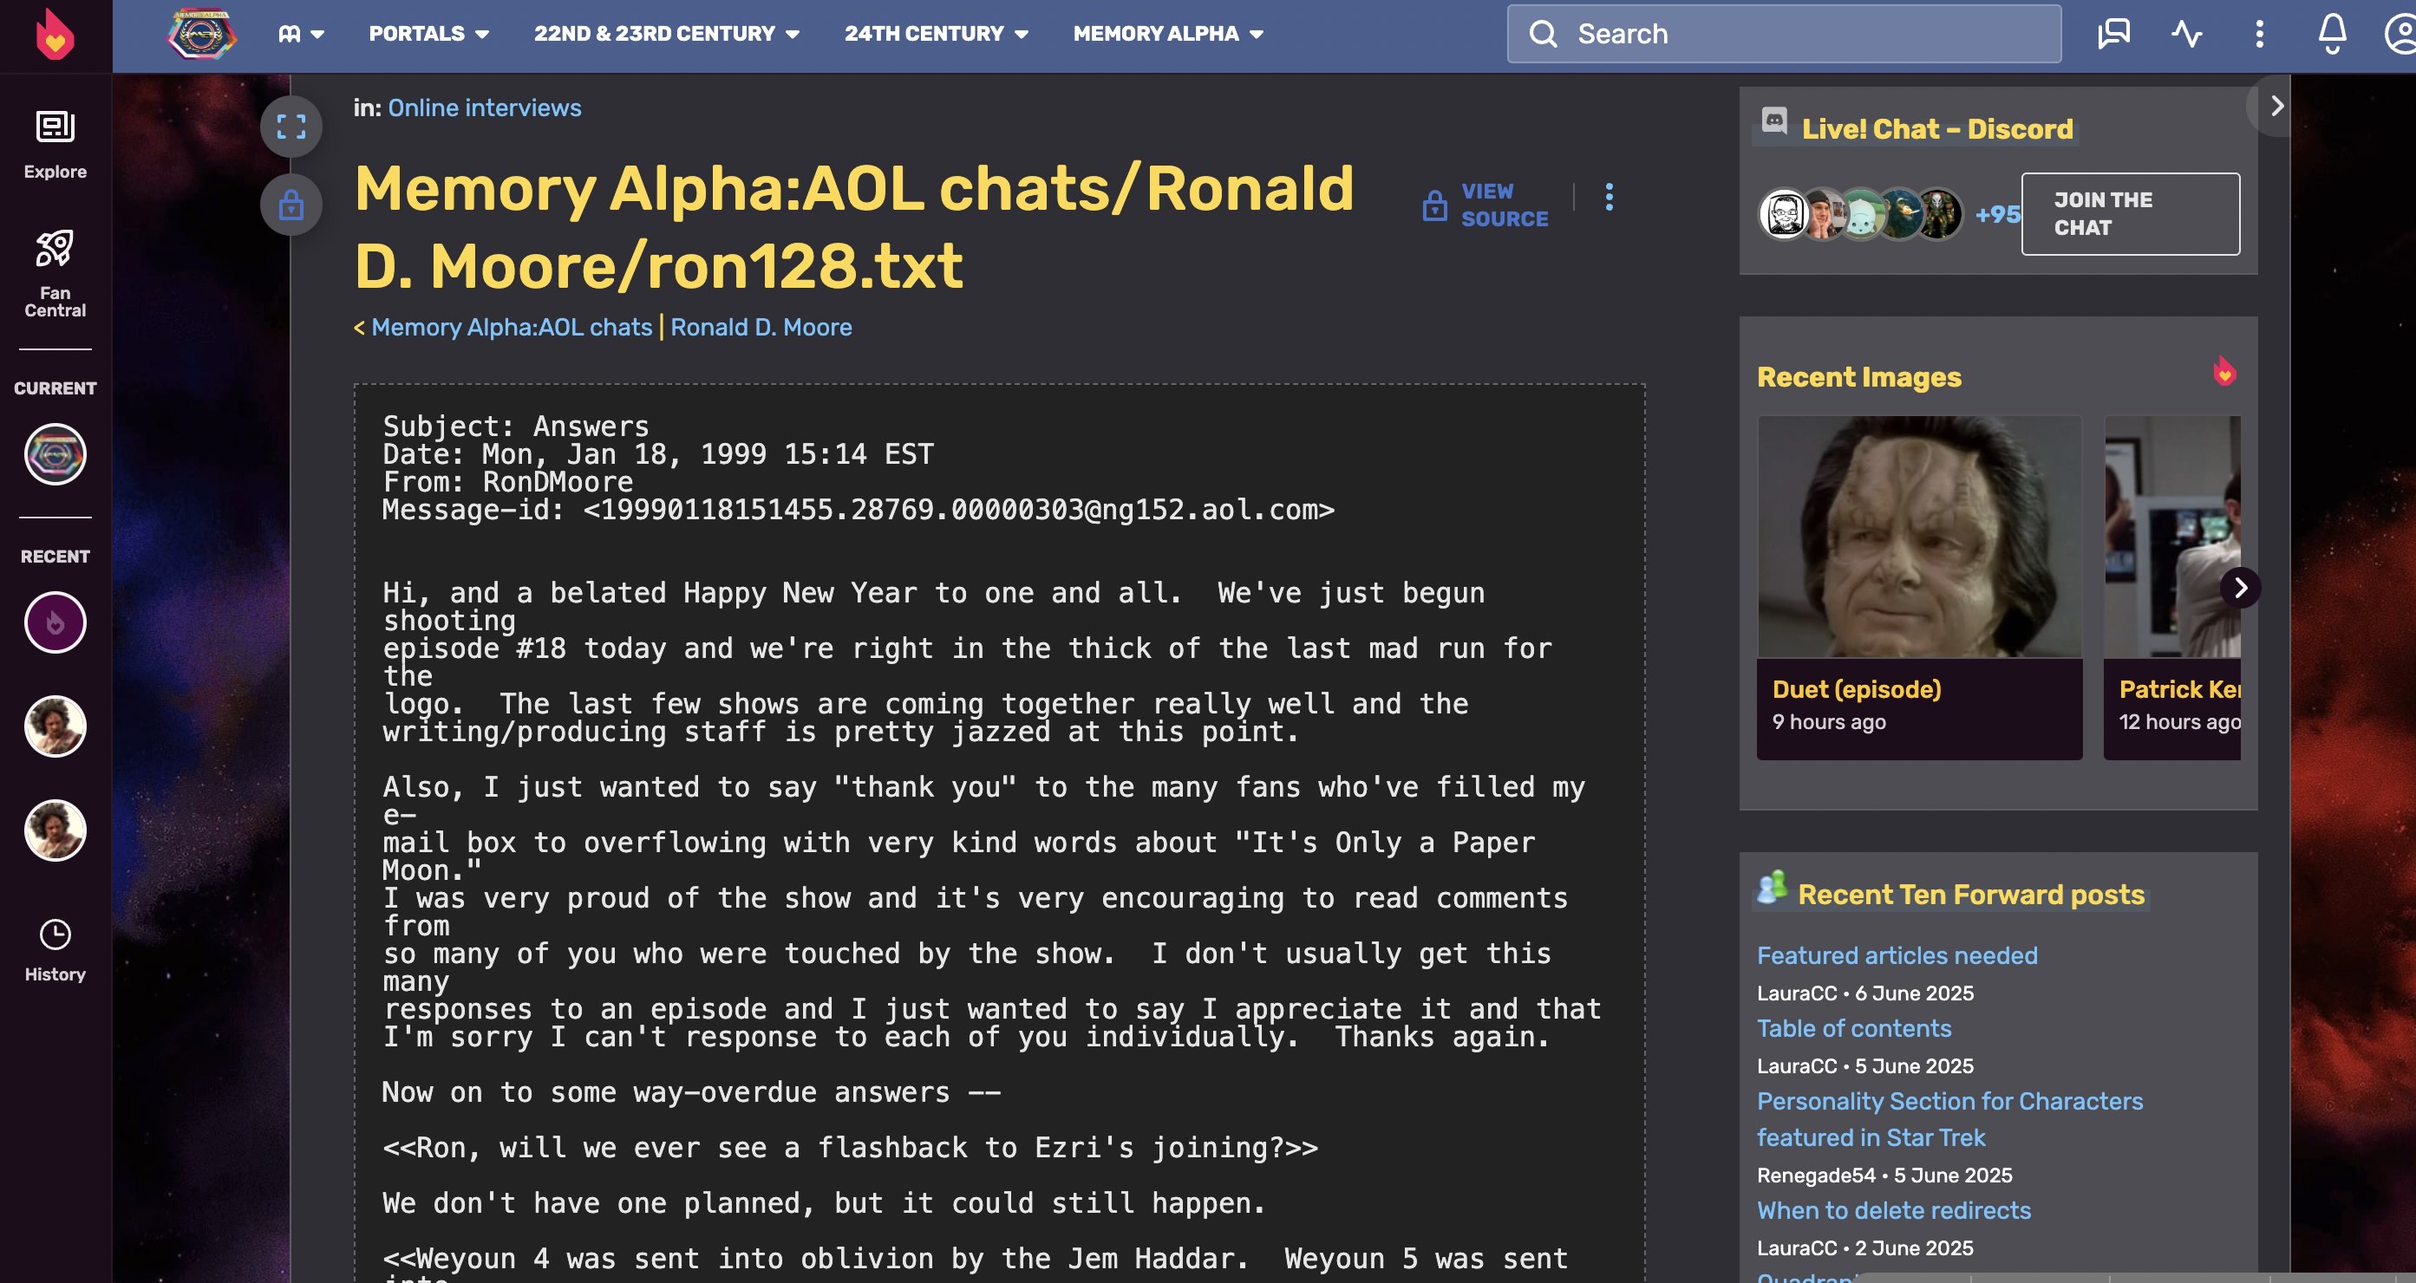Open the Discuss speech bubbles icon
2416x1283 pixels.
point(2114,34)
